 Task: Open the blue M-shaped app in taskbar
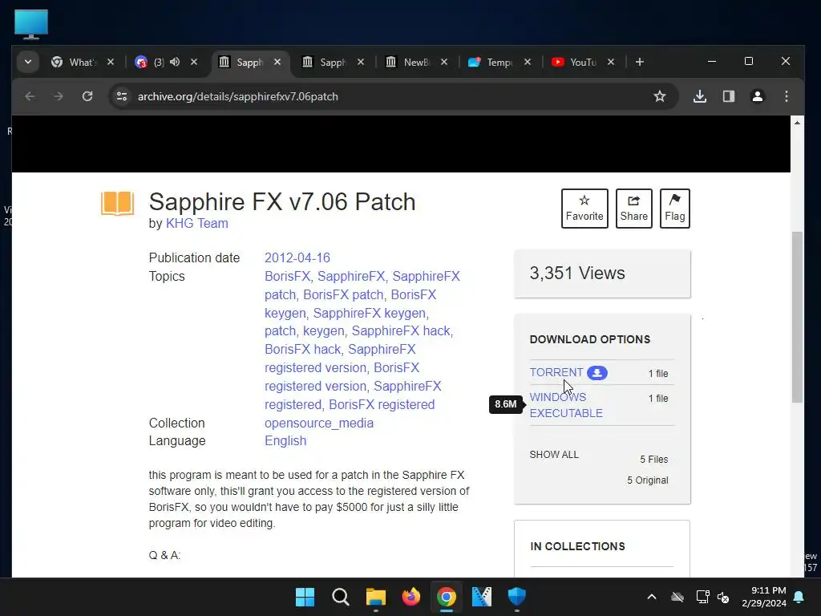tap(482, 597)
